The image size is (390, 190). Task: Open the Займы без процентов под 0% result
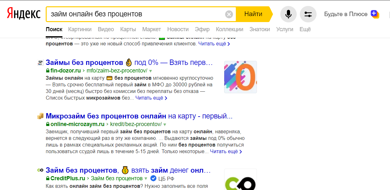click(129, 62)
